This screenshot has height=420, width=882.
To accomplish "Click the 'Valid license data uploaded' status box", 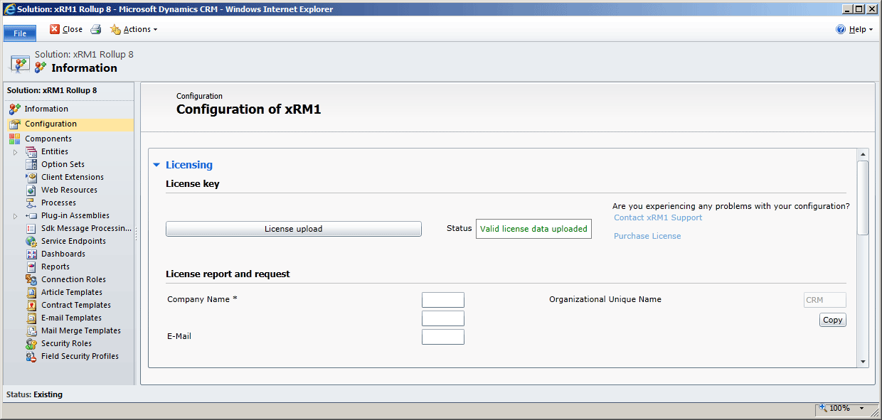I will coord(533,229).
